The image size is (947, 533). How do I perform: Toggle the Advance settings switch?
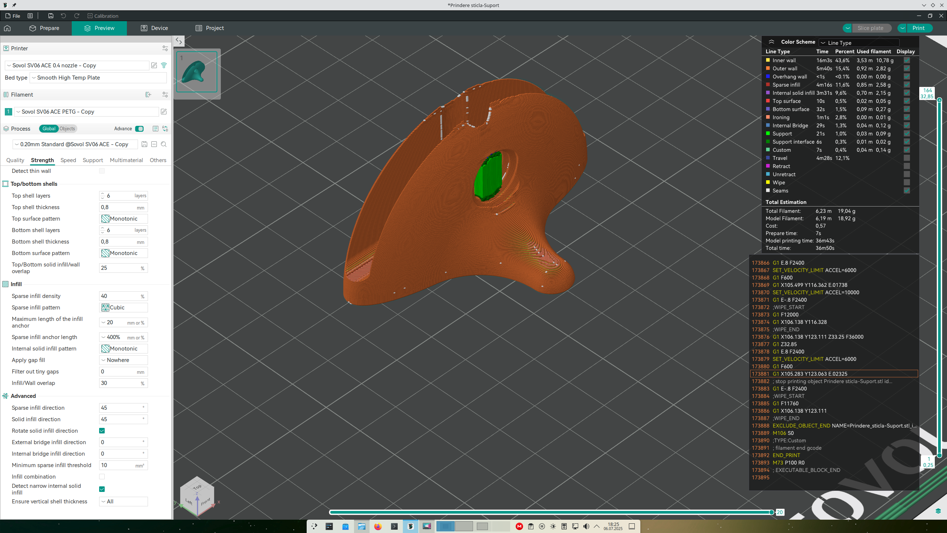[x=139, y=129]
